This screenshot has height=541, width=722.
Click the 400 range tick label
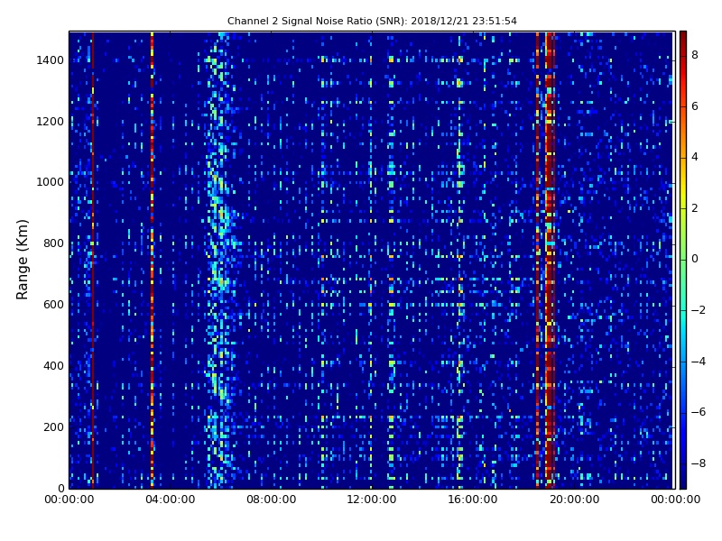click(x=53, y=366)
